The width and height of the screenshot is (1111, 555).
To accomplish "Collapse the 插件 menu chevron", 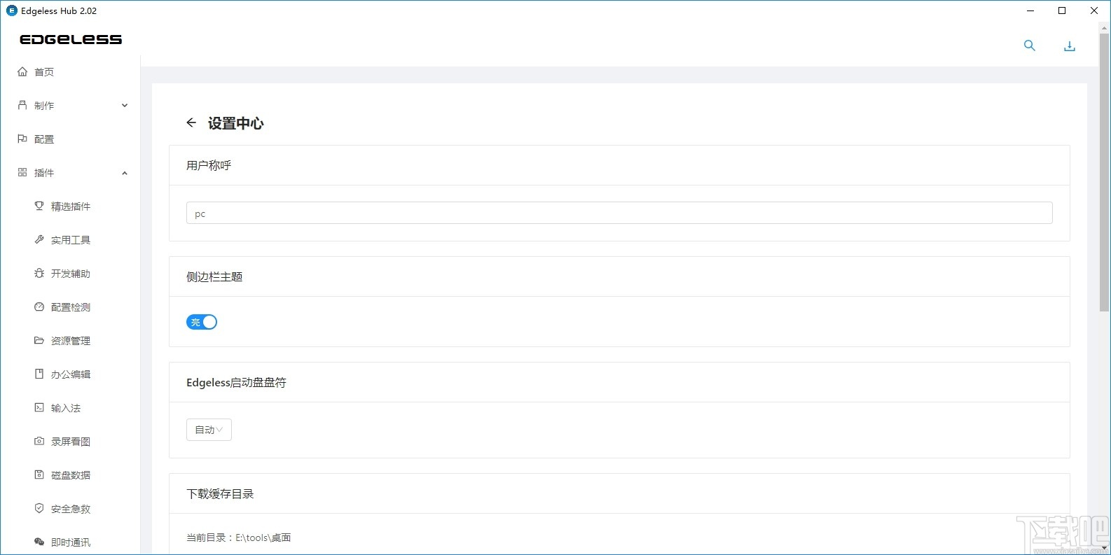I will point(125,173).
